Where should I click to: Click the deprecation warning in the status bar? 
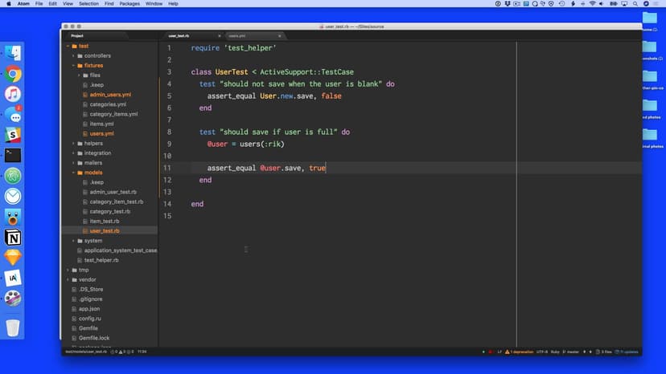(518, 352)
